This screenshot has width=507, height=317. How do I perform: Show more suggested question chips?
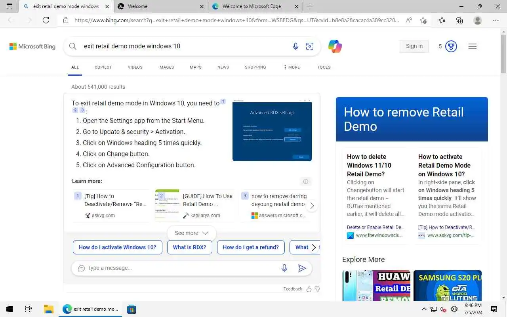pos(314,247)
